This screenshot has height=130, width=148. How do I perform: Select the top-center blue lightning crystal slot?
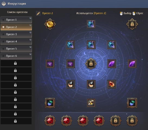[91, 24]
